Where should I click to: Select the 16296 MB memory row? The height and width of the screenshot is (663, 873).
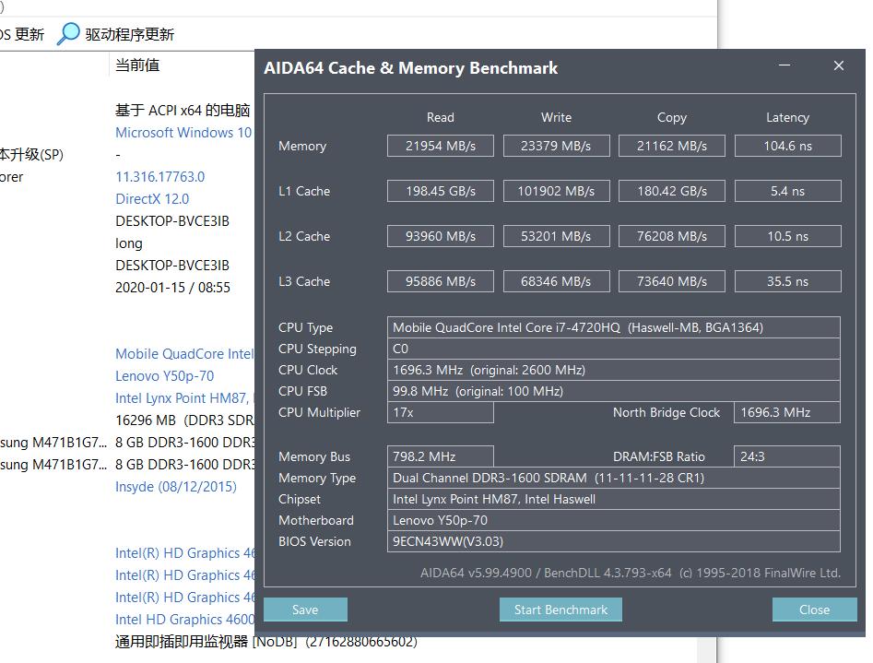184,420
